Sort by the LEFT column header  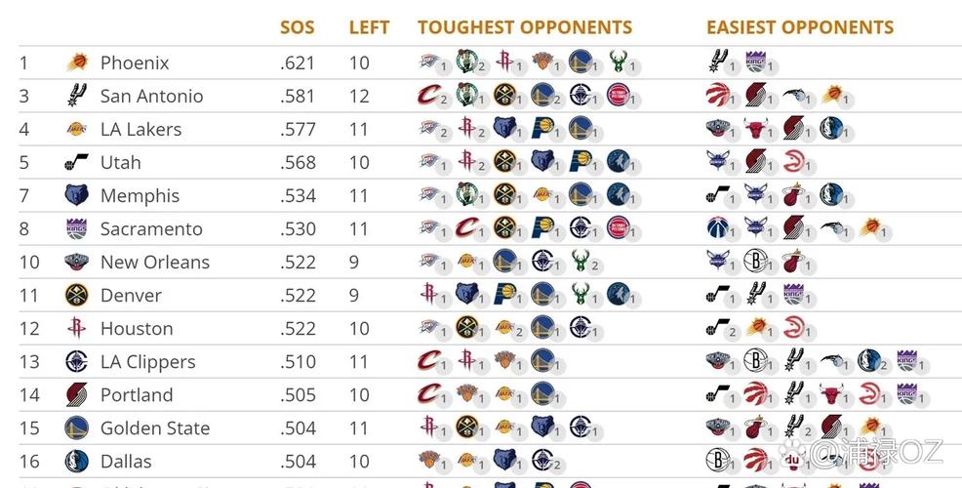(369, 27)
